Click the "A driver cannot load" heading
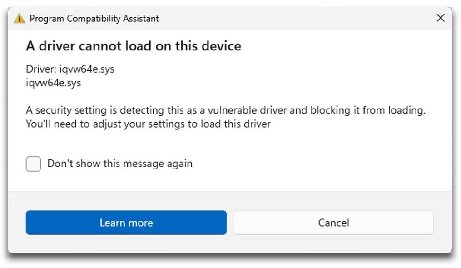Screen dimensions: 461x268 point(134,46)
